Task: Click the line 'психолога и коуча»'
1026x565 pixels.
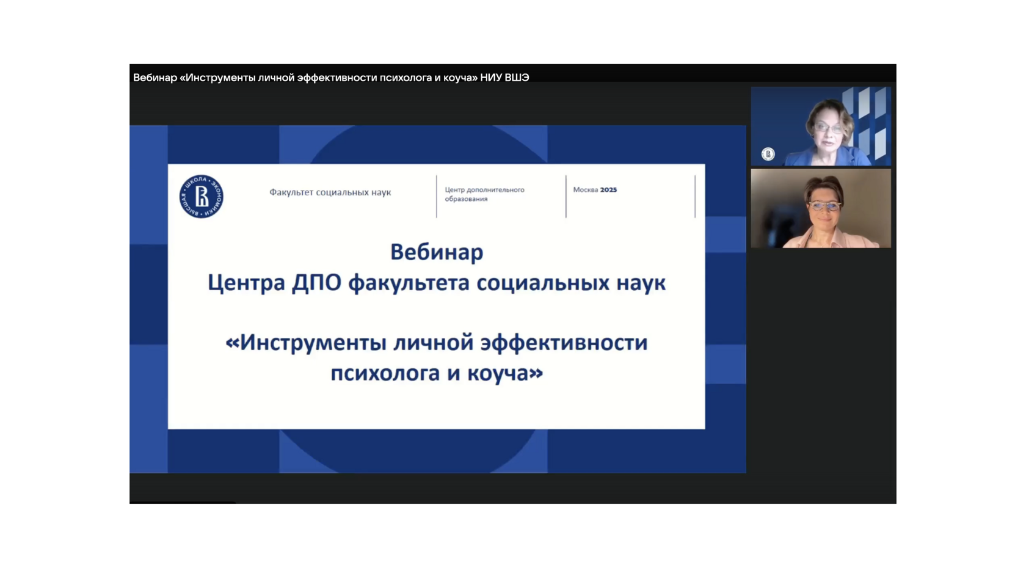Action: 437,373
